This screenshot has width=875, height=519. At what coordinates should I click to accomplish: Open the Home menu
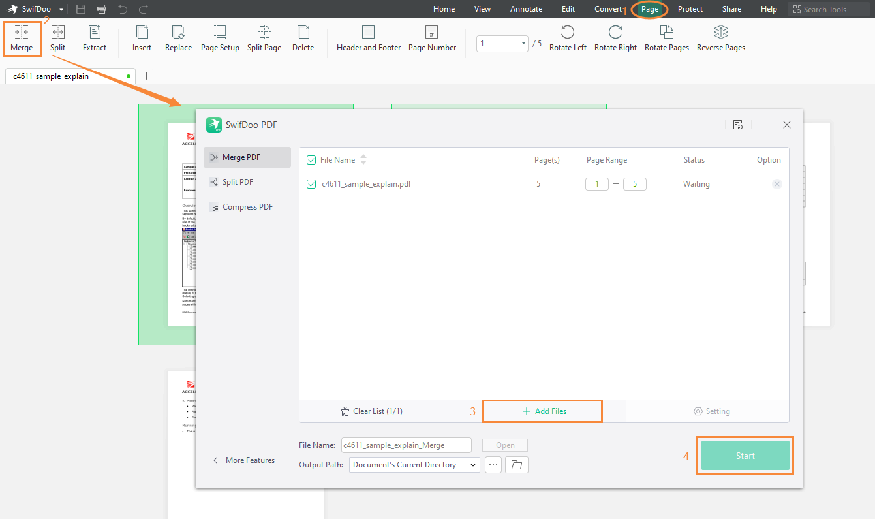tap(444, 9)
